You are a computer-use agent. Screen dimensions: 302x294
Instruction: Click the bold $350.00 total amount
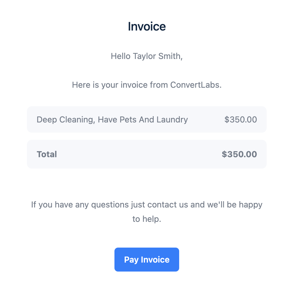239,154
